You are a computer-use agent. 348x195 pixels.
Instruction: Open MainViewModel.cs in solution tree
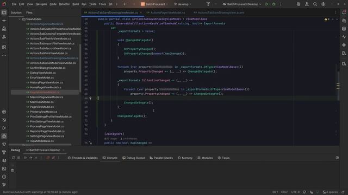tap(42, 102)
